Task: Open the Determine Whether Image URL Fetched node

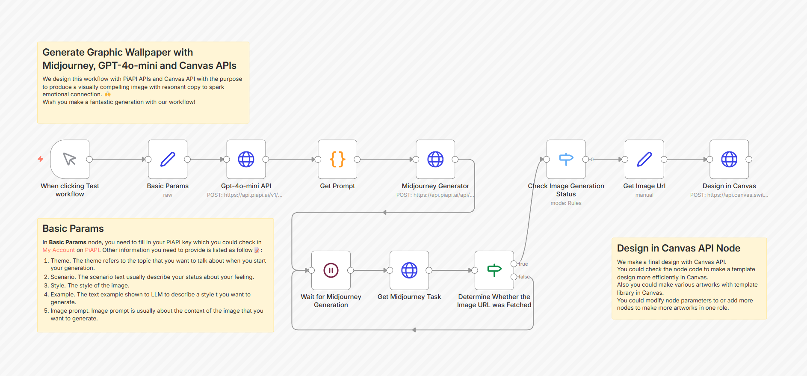Action: pos(494,270)
